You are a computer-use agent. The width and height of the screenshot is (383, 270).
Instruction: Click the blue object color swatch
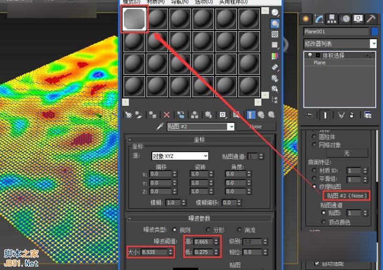[x=374, y=32]
